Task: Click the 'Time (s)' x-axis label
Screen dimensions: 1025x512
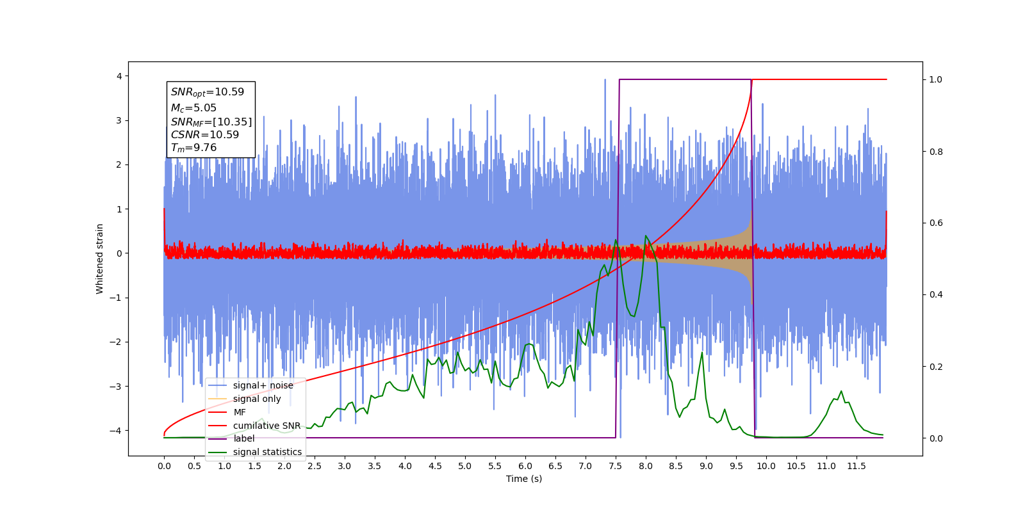Action: [x=524, y=479]
